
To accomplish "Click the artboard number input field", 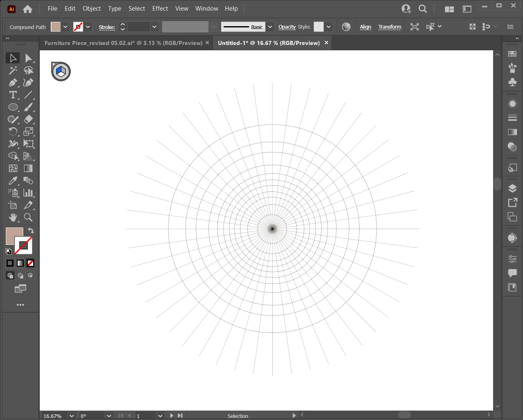I will pyautogui.click(x=145, y=416).
